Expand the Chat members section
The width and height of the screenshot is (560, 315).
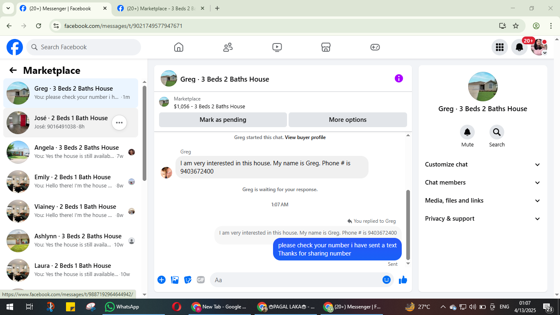[483, 183]
